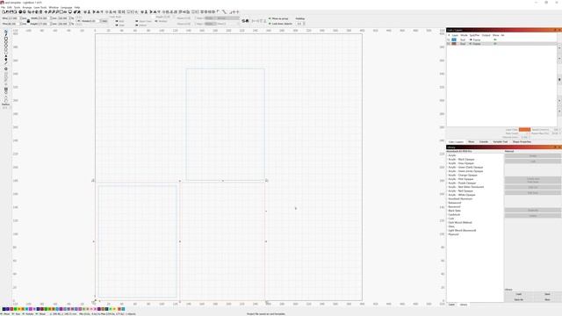Select 'Cardstock' in Library list
This screenshot has width=562, height=316.
[454, 214]
